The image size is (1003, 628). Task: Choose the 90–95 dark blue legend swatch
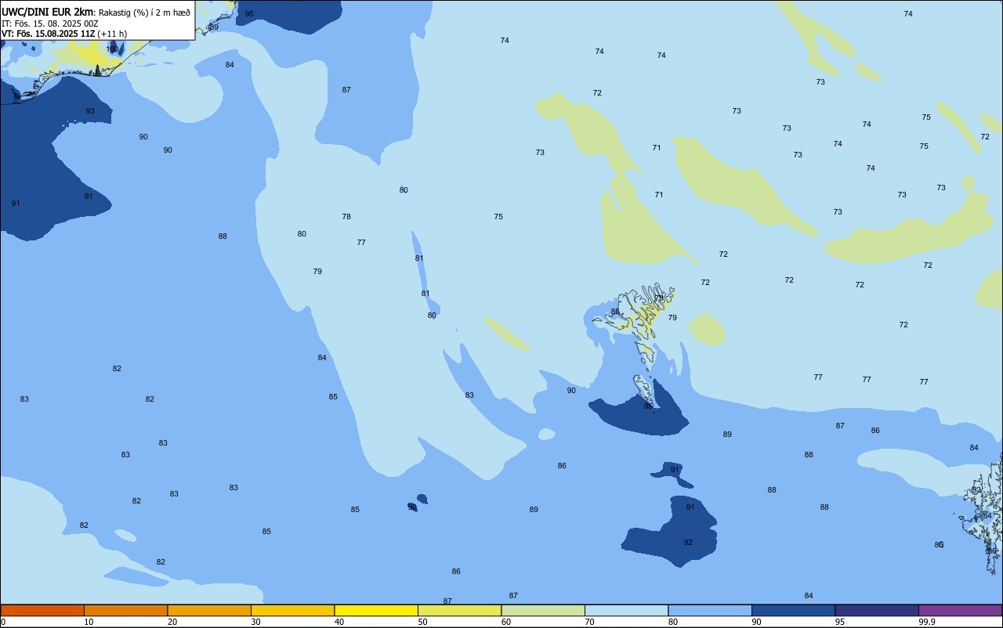[x=793, y=610]
